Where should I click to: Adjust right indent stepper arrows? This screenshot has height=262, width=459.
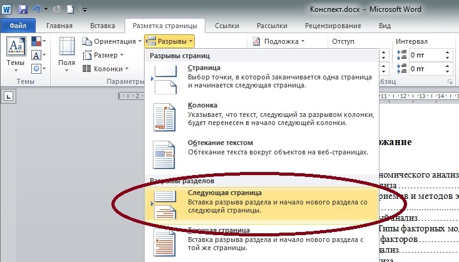pyautogui.click(x=383, y=69)
